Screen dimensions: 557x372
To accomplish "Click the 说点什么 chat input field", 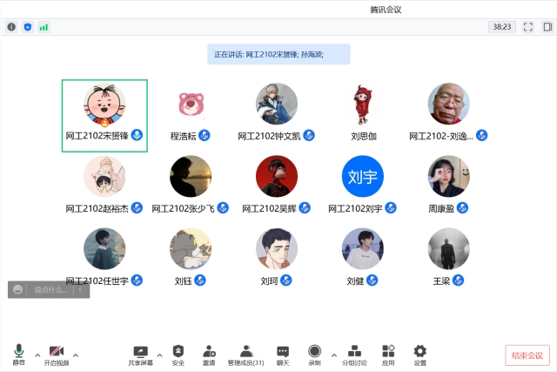I will pos(50,289).
